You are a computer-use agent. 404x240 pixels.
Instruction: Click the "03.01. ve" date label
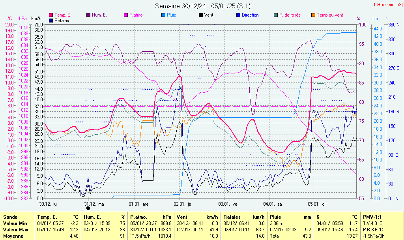(228, 204)
